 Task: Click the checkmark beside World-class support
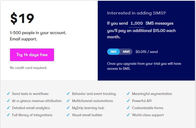128,115
